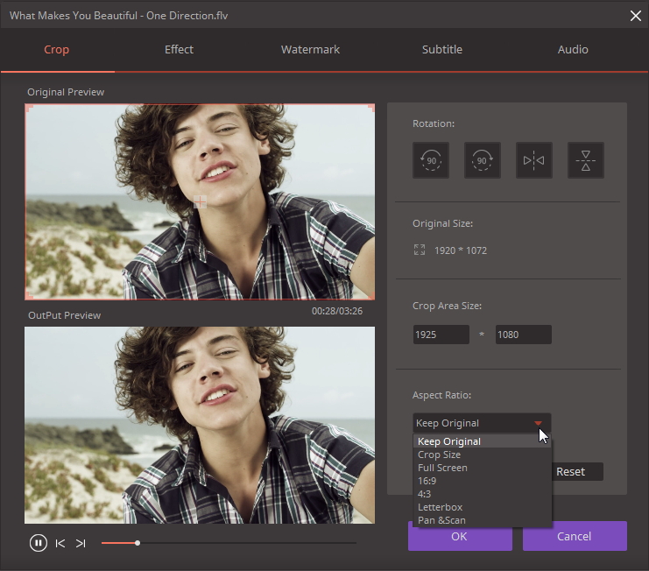Confirm changes with OK
Viewport: 649px width, 571px height.
tap(460, 536)
